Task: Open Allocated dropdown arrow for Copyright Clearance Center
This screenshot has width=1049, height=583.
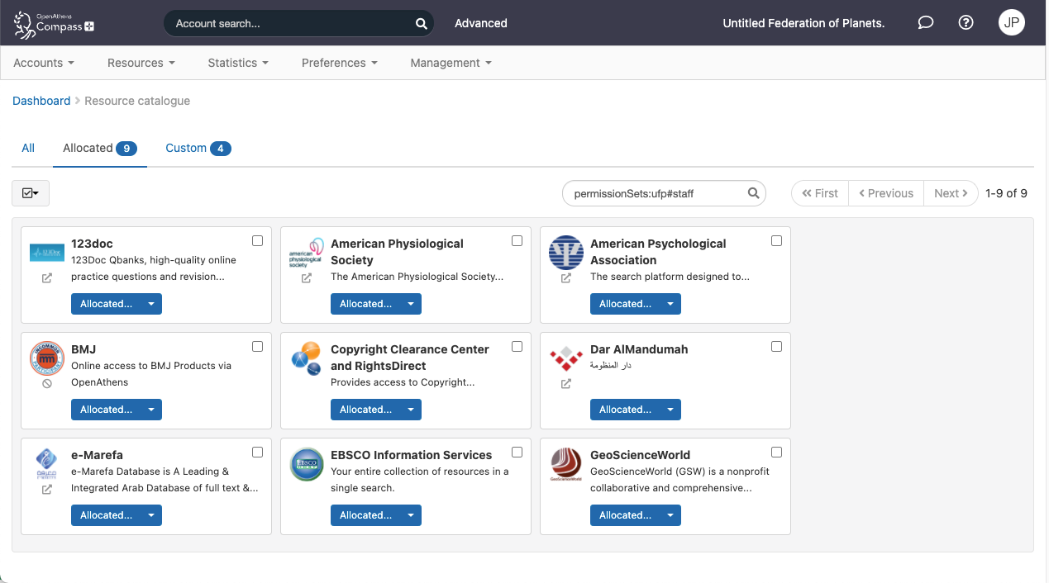Action: coord(411,410)
